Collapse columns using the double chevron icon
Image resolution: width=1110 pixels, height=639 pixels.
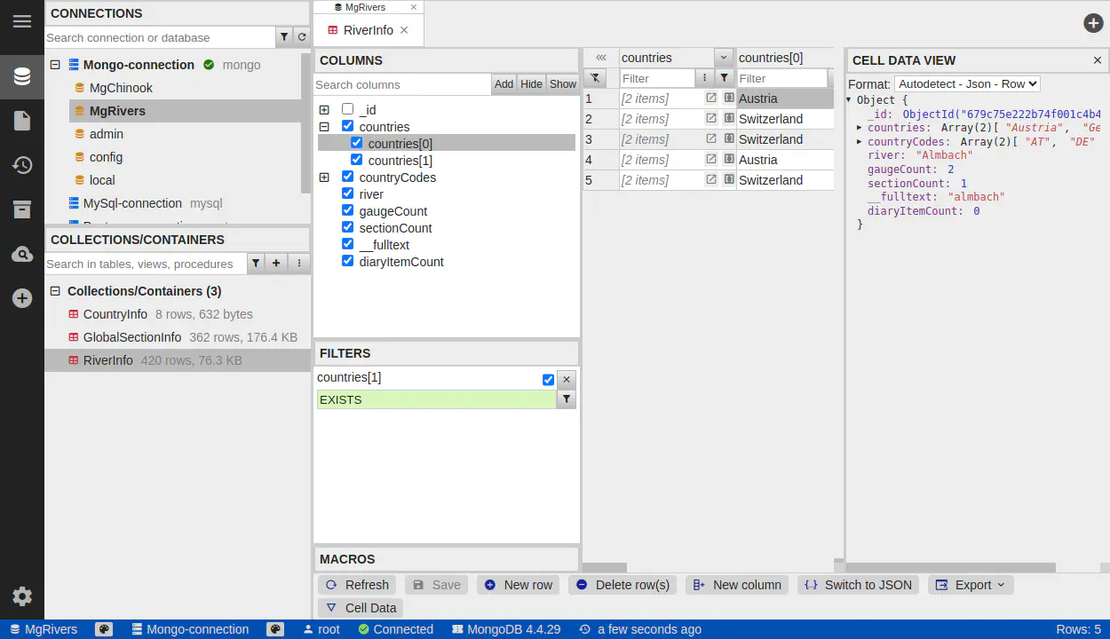[x=601, y=58]
